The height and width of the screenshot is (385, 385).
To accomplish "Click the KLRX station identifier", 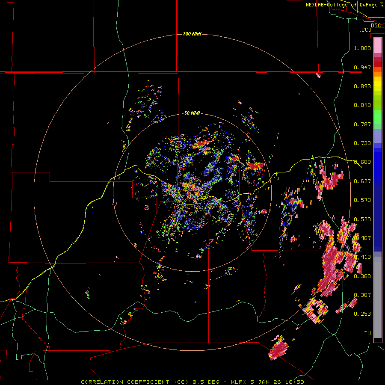I will point(239,382).
